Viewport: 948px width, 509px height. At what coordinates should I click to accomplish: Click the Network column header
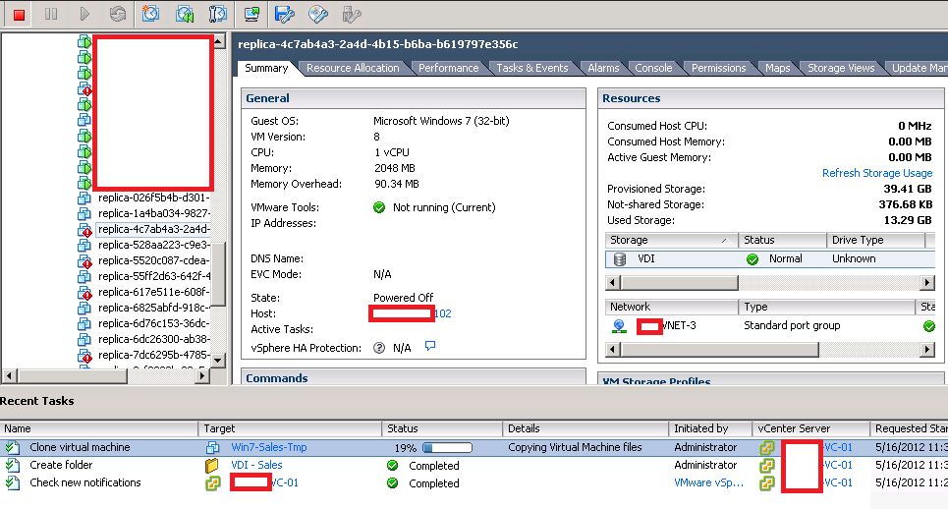click(671, 308)
